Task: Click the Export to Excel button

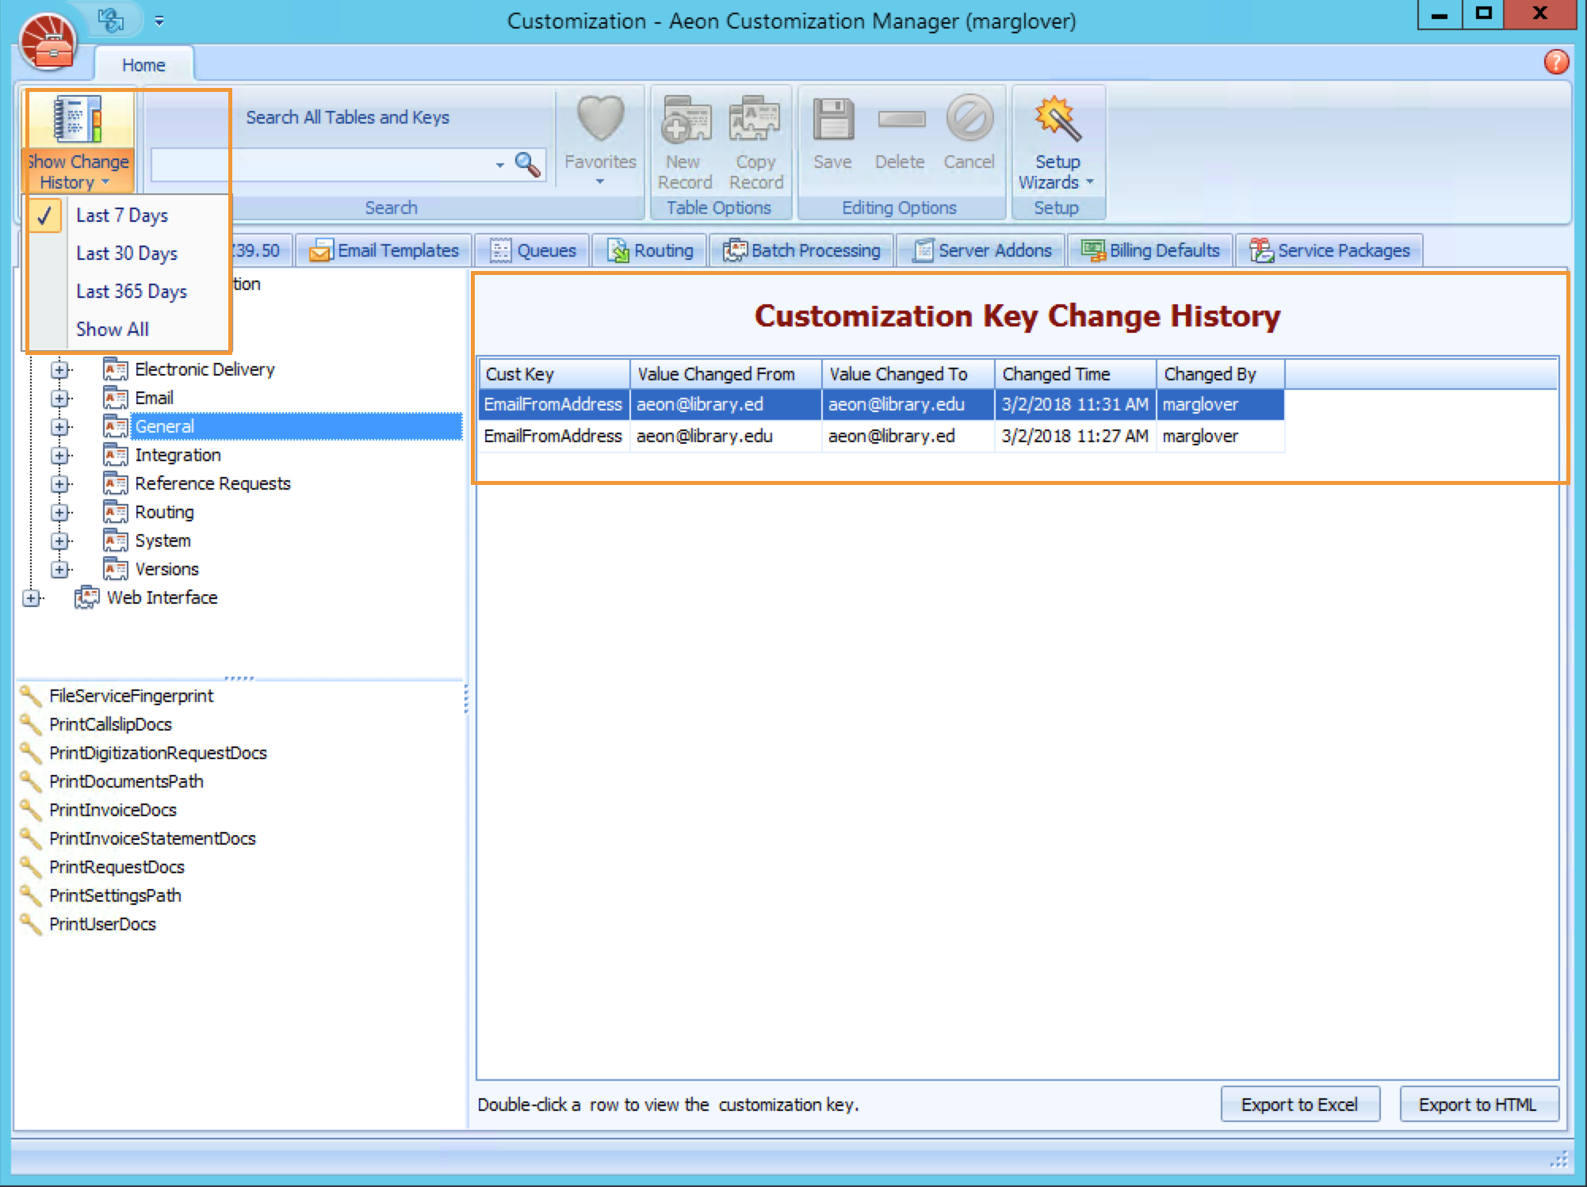Action: (1300, 1104)
